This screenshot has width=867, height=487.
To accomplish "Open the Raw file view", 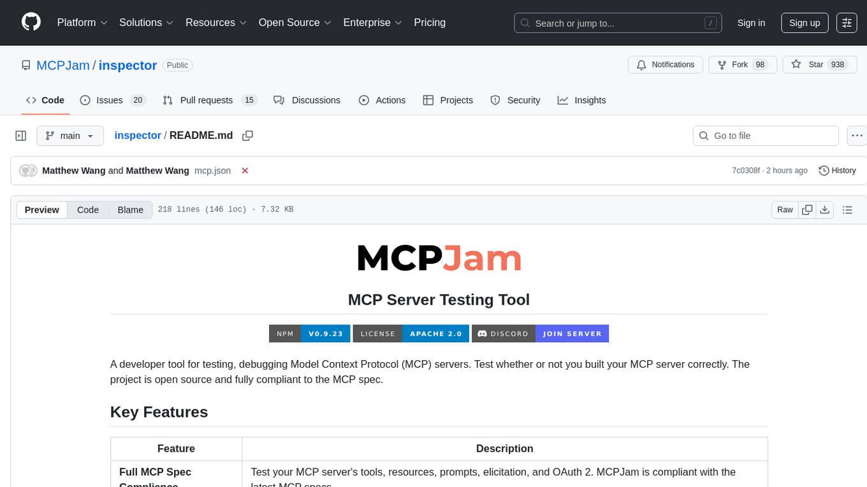I will click(785, 210).
